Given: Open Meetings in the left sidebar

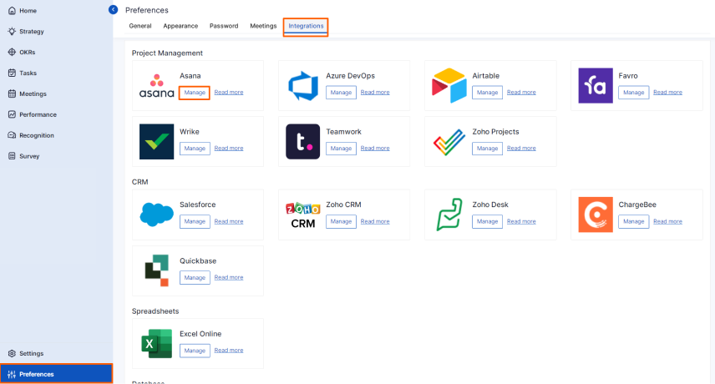Looking at the screenshot, I should coord(33,93).
